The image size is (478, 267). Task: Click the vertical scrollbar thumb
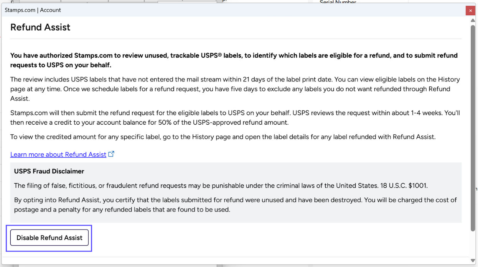pyautogui.click(x=473, y=126)
